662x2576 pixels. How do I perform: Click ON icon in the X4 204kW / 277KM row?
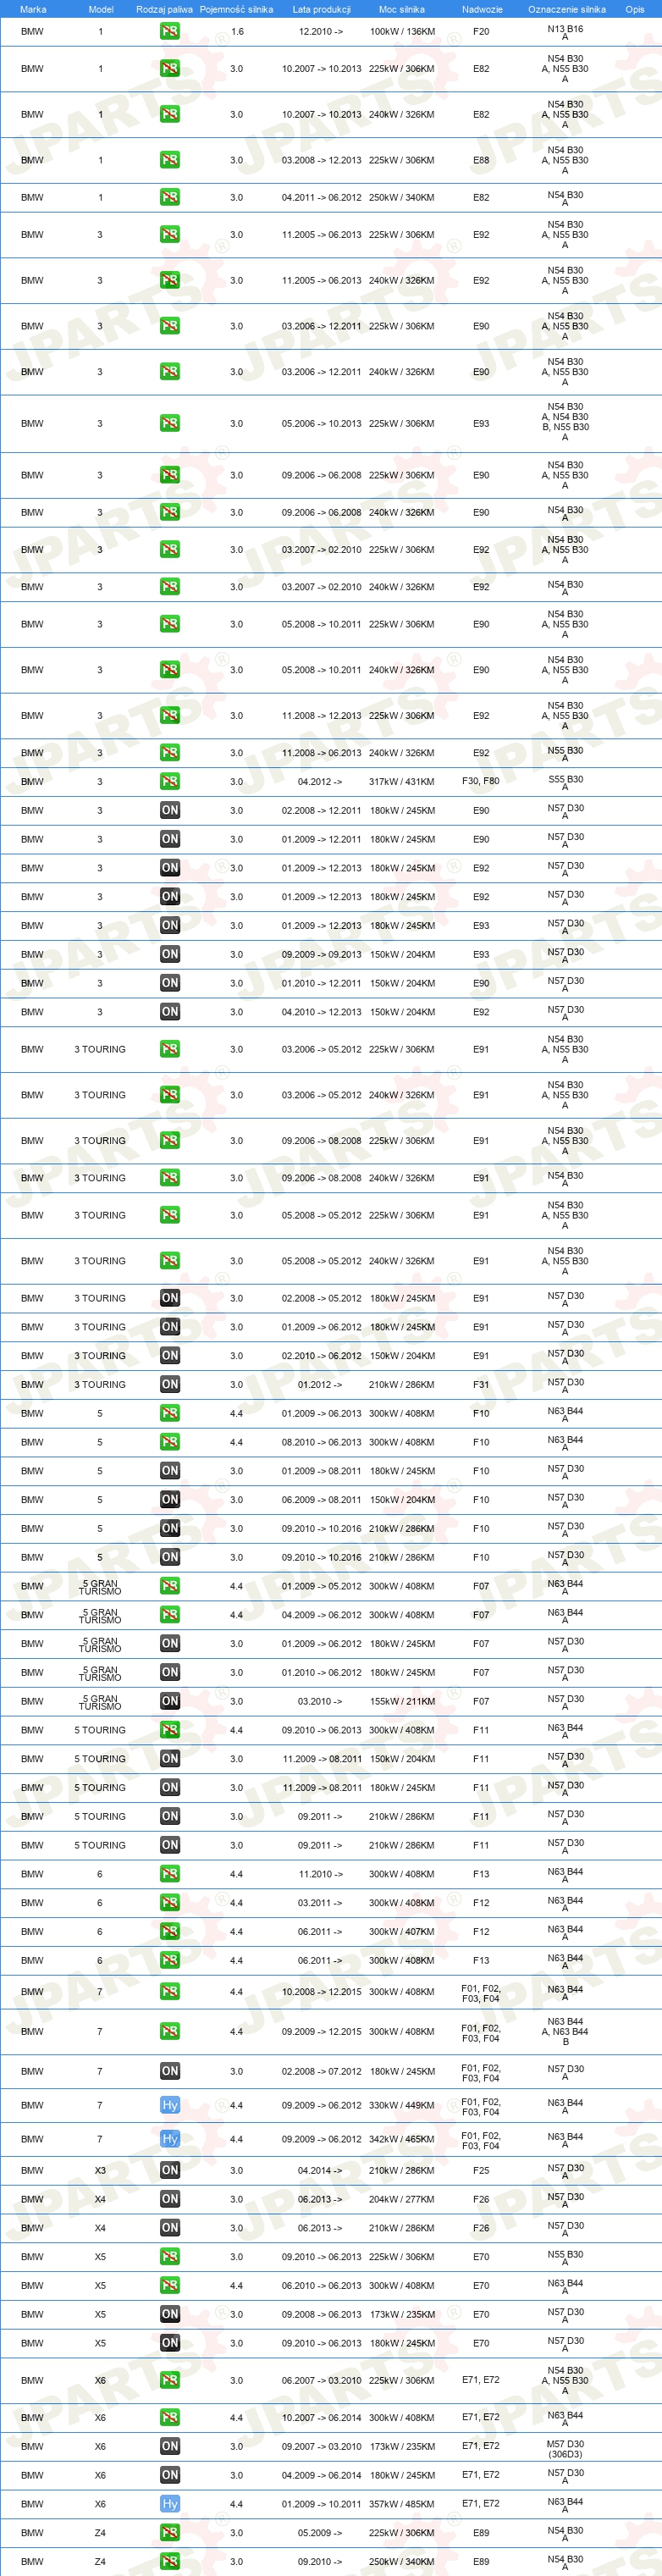tap(170, 2199)
